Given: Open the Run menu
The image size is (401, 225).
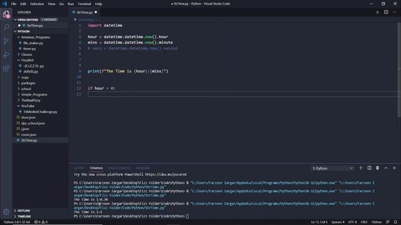Looking at the screenshot, I should click(71, 4).
